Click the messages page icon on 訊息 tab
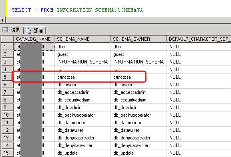The image size is (231, 157). pos(28,30)
